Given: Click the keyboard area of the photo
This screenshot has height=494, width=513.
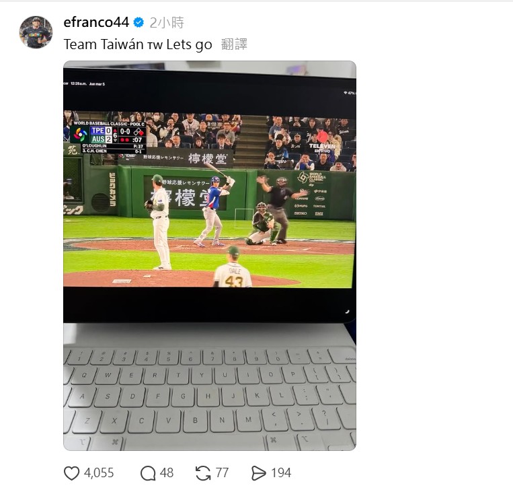Looking at the screenshot, I should pos(210,398).
